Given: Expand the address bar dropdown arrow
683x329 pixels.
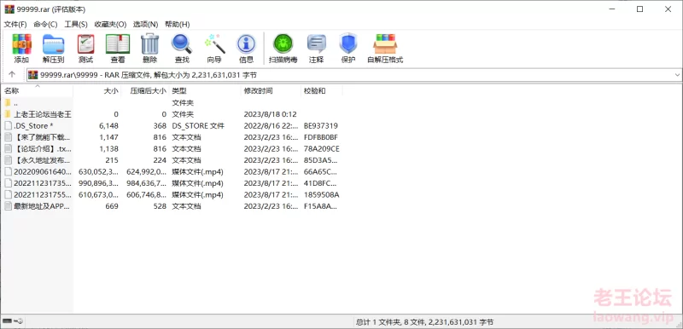Looking at the screenshot, I should tap(677, 75).
